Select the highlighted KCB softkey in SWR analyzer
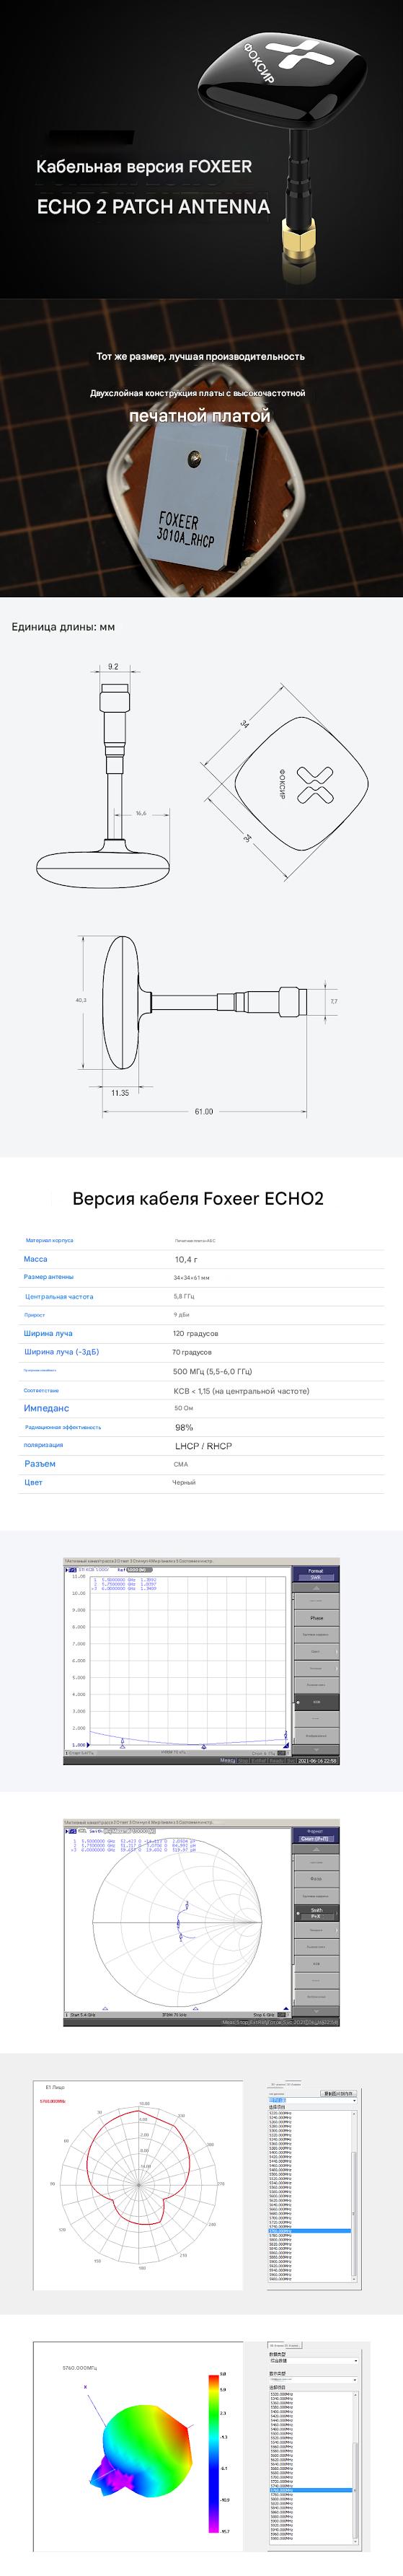The height and width of the screenshot is (2576, 403). click(316, 1701)
